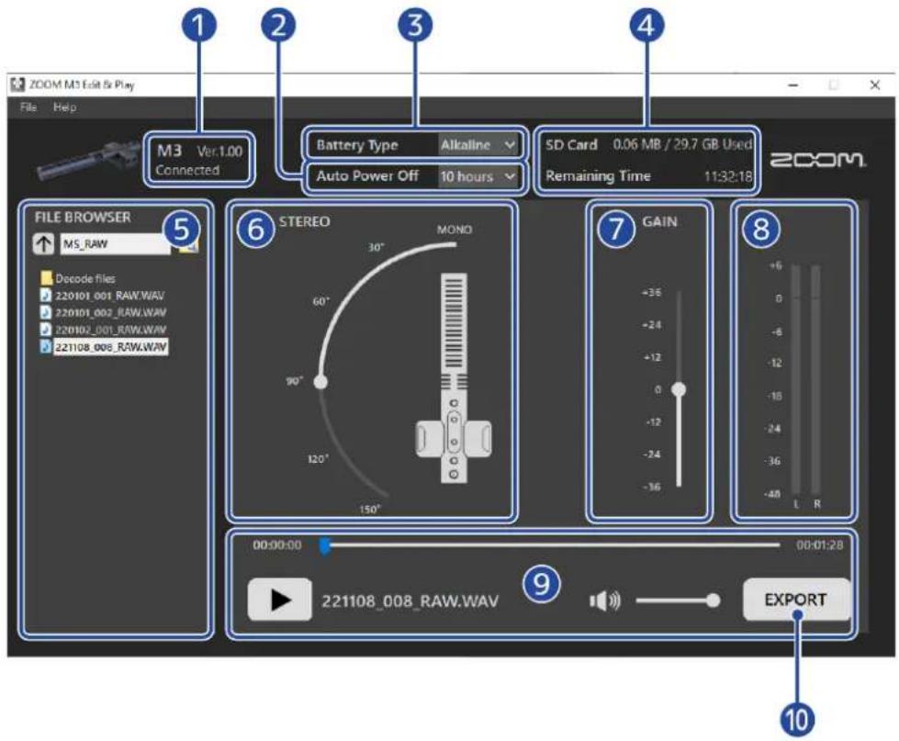
Task: Click the playback position marker
Action: click(324, 545)
